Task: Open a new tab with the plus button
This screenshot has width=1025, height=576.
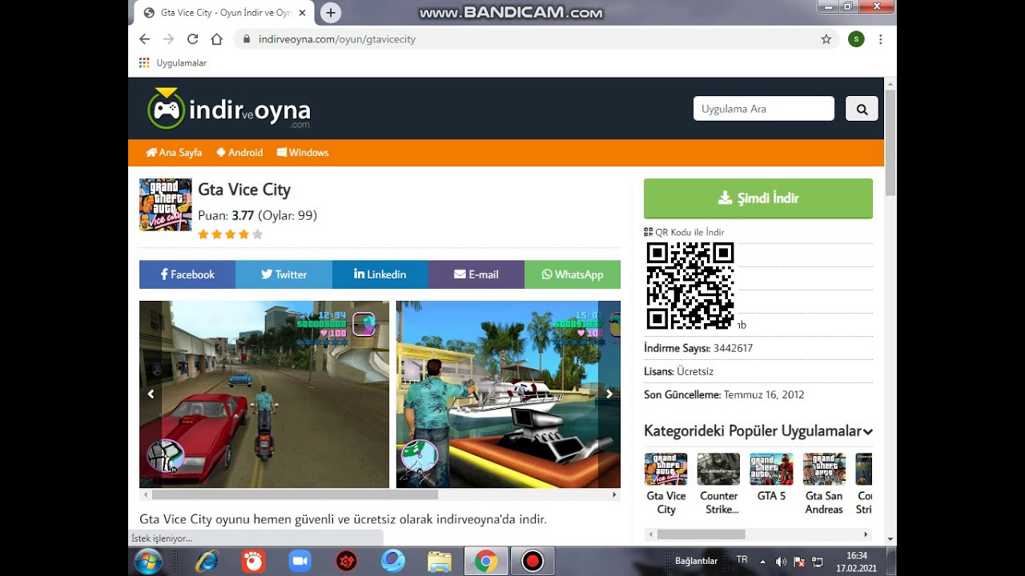Action: (330, 13)
